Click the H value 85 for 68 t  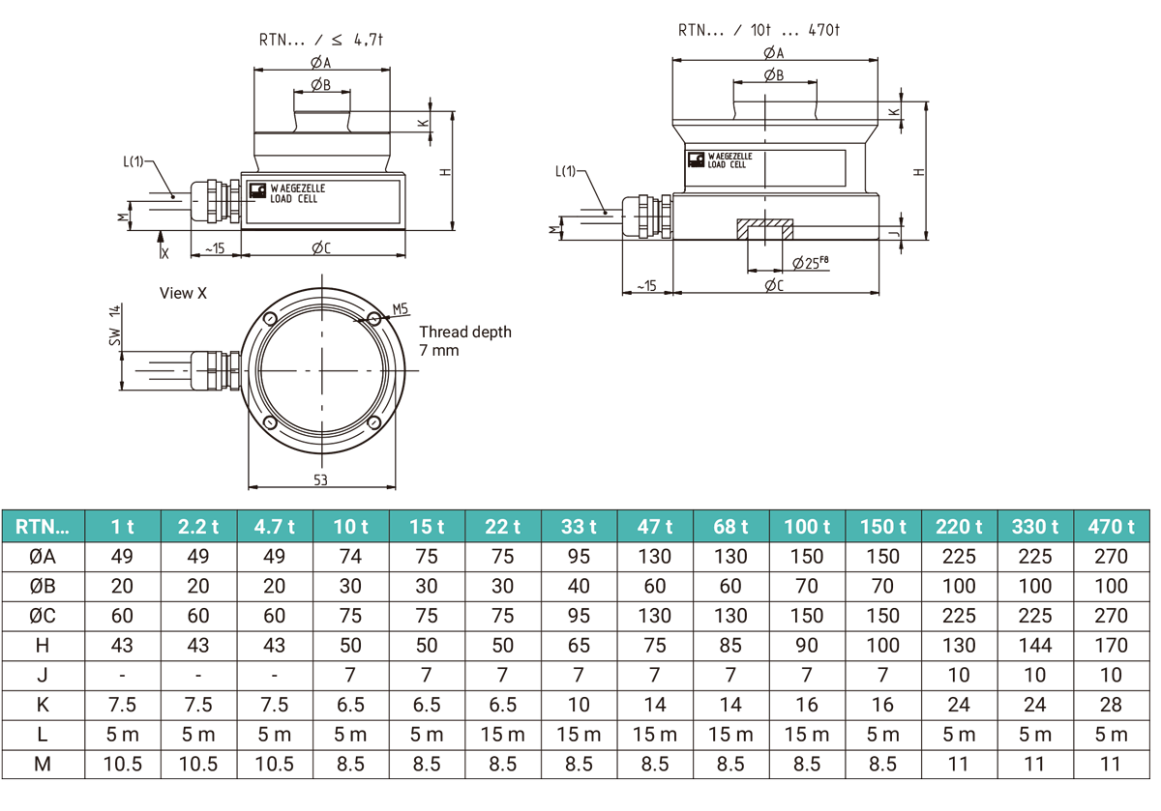click(x=730, y=646)
